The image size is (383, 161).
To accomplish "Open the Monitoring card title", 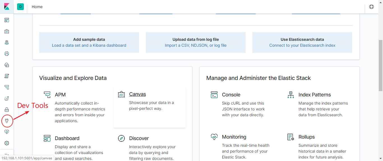I will click(x=234, y=137).
